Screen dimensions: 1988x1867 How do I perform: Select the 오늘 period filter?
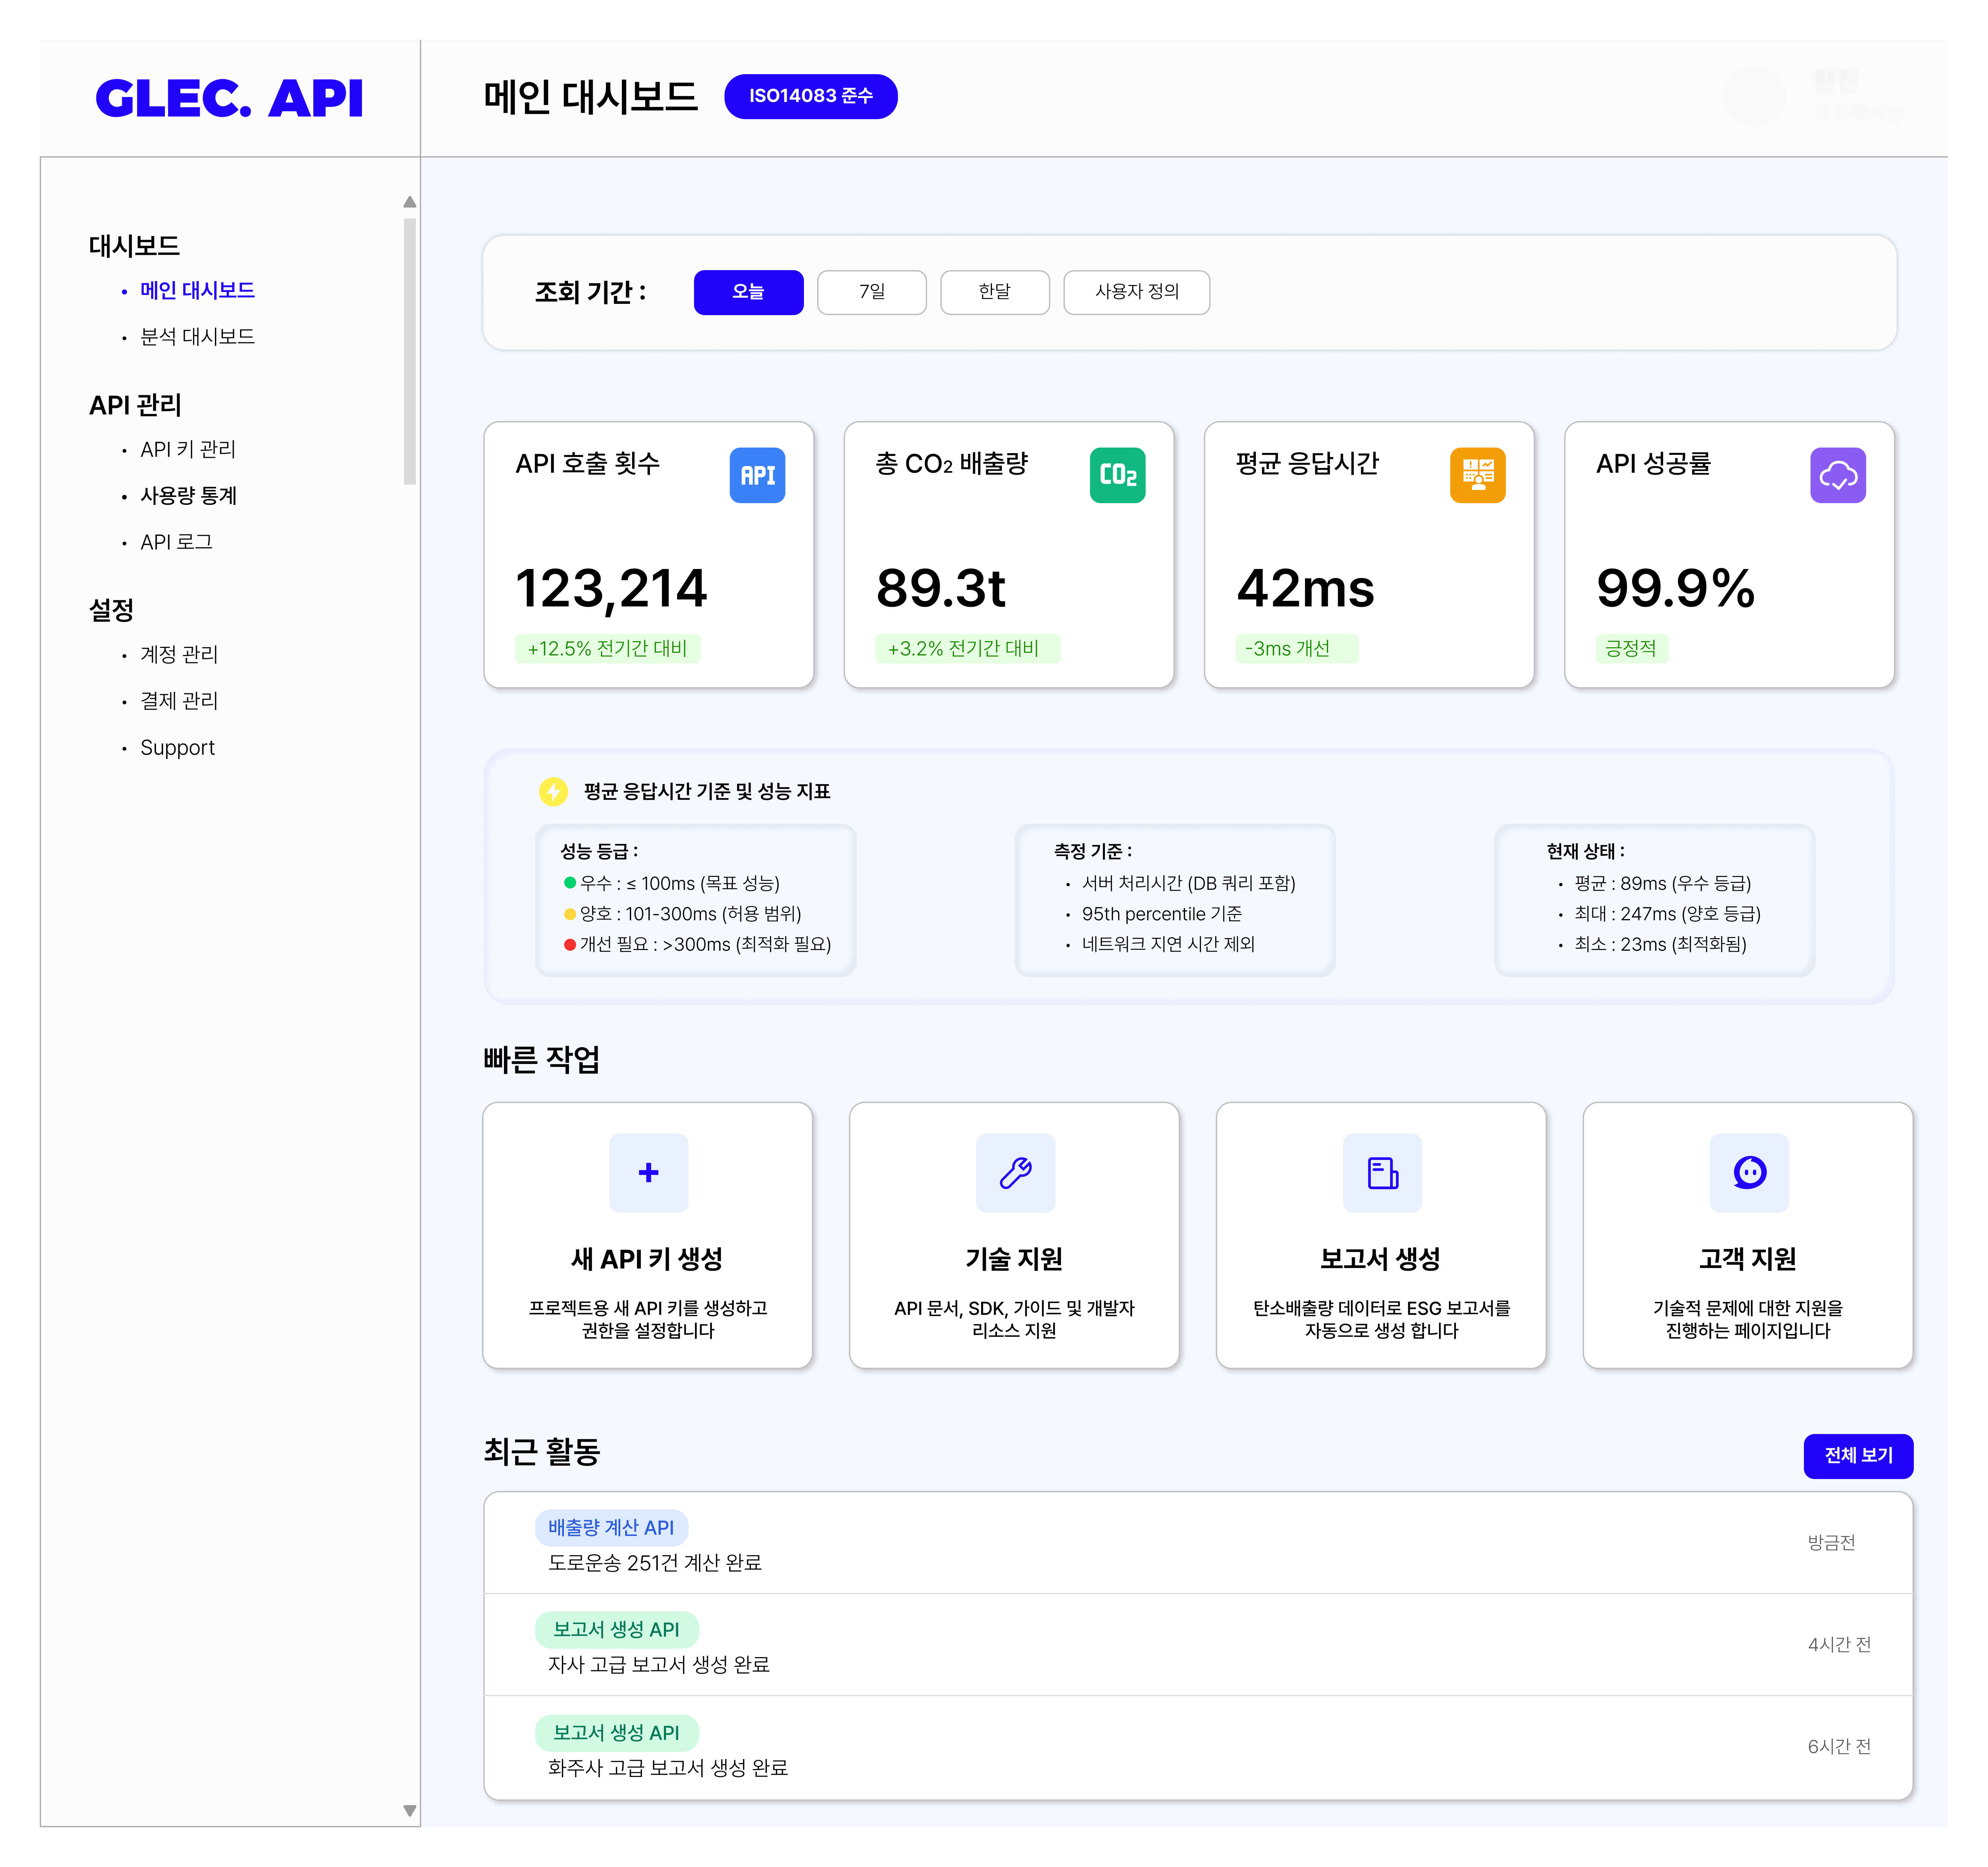[748, 292]
